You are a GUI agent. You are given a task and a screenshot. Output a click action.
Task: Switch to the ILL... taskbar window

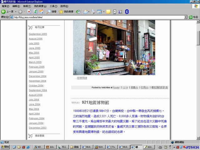(63, 147)
